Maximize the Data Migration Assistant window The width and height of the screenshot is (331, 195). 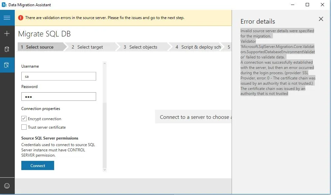point(307,5)
